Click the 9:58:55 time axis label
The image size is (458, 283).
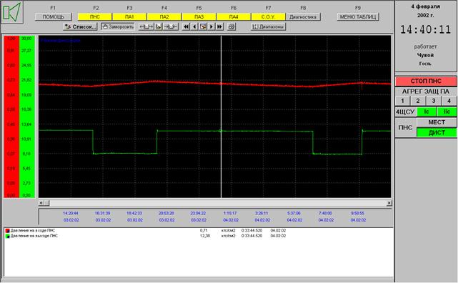pos(357,213)
